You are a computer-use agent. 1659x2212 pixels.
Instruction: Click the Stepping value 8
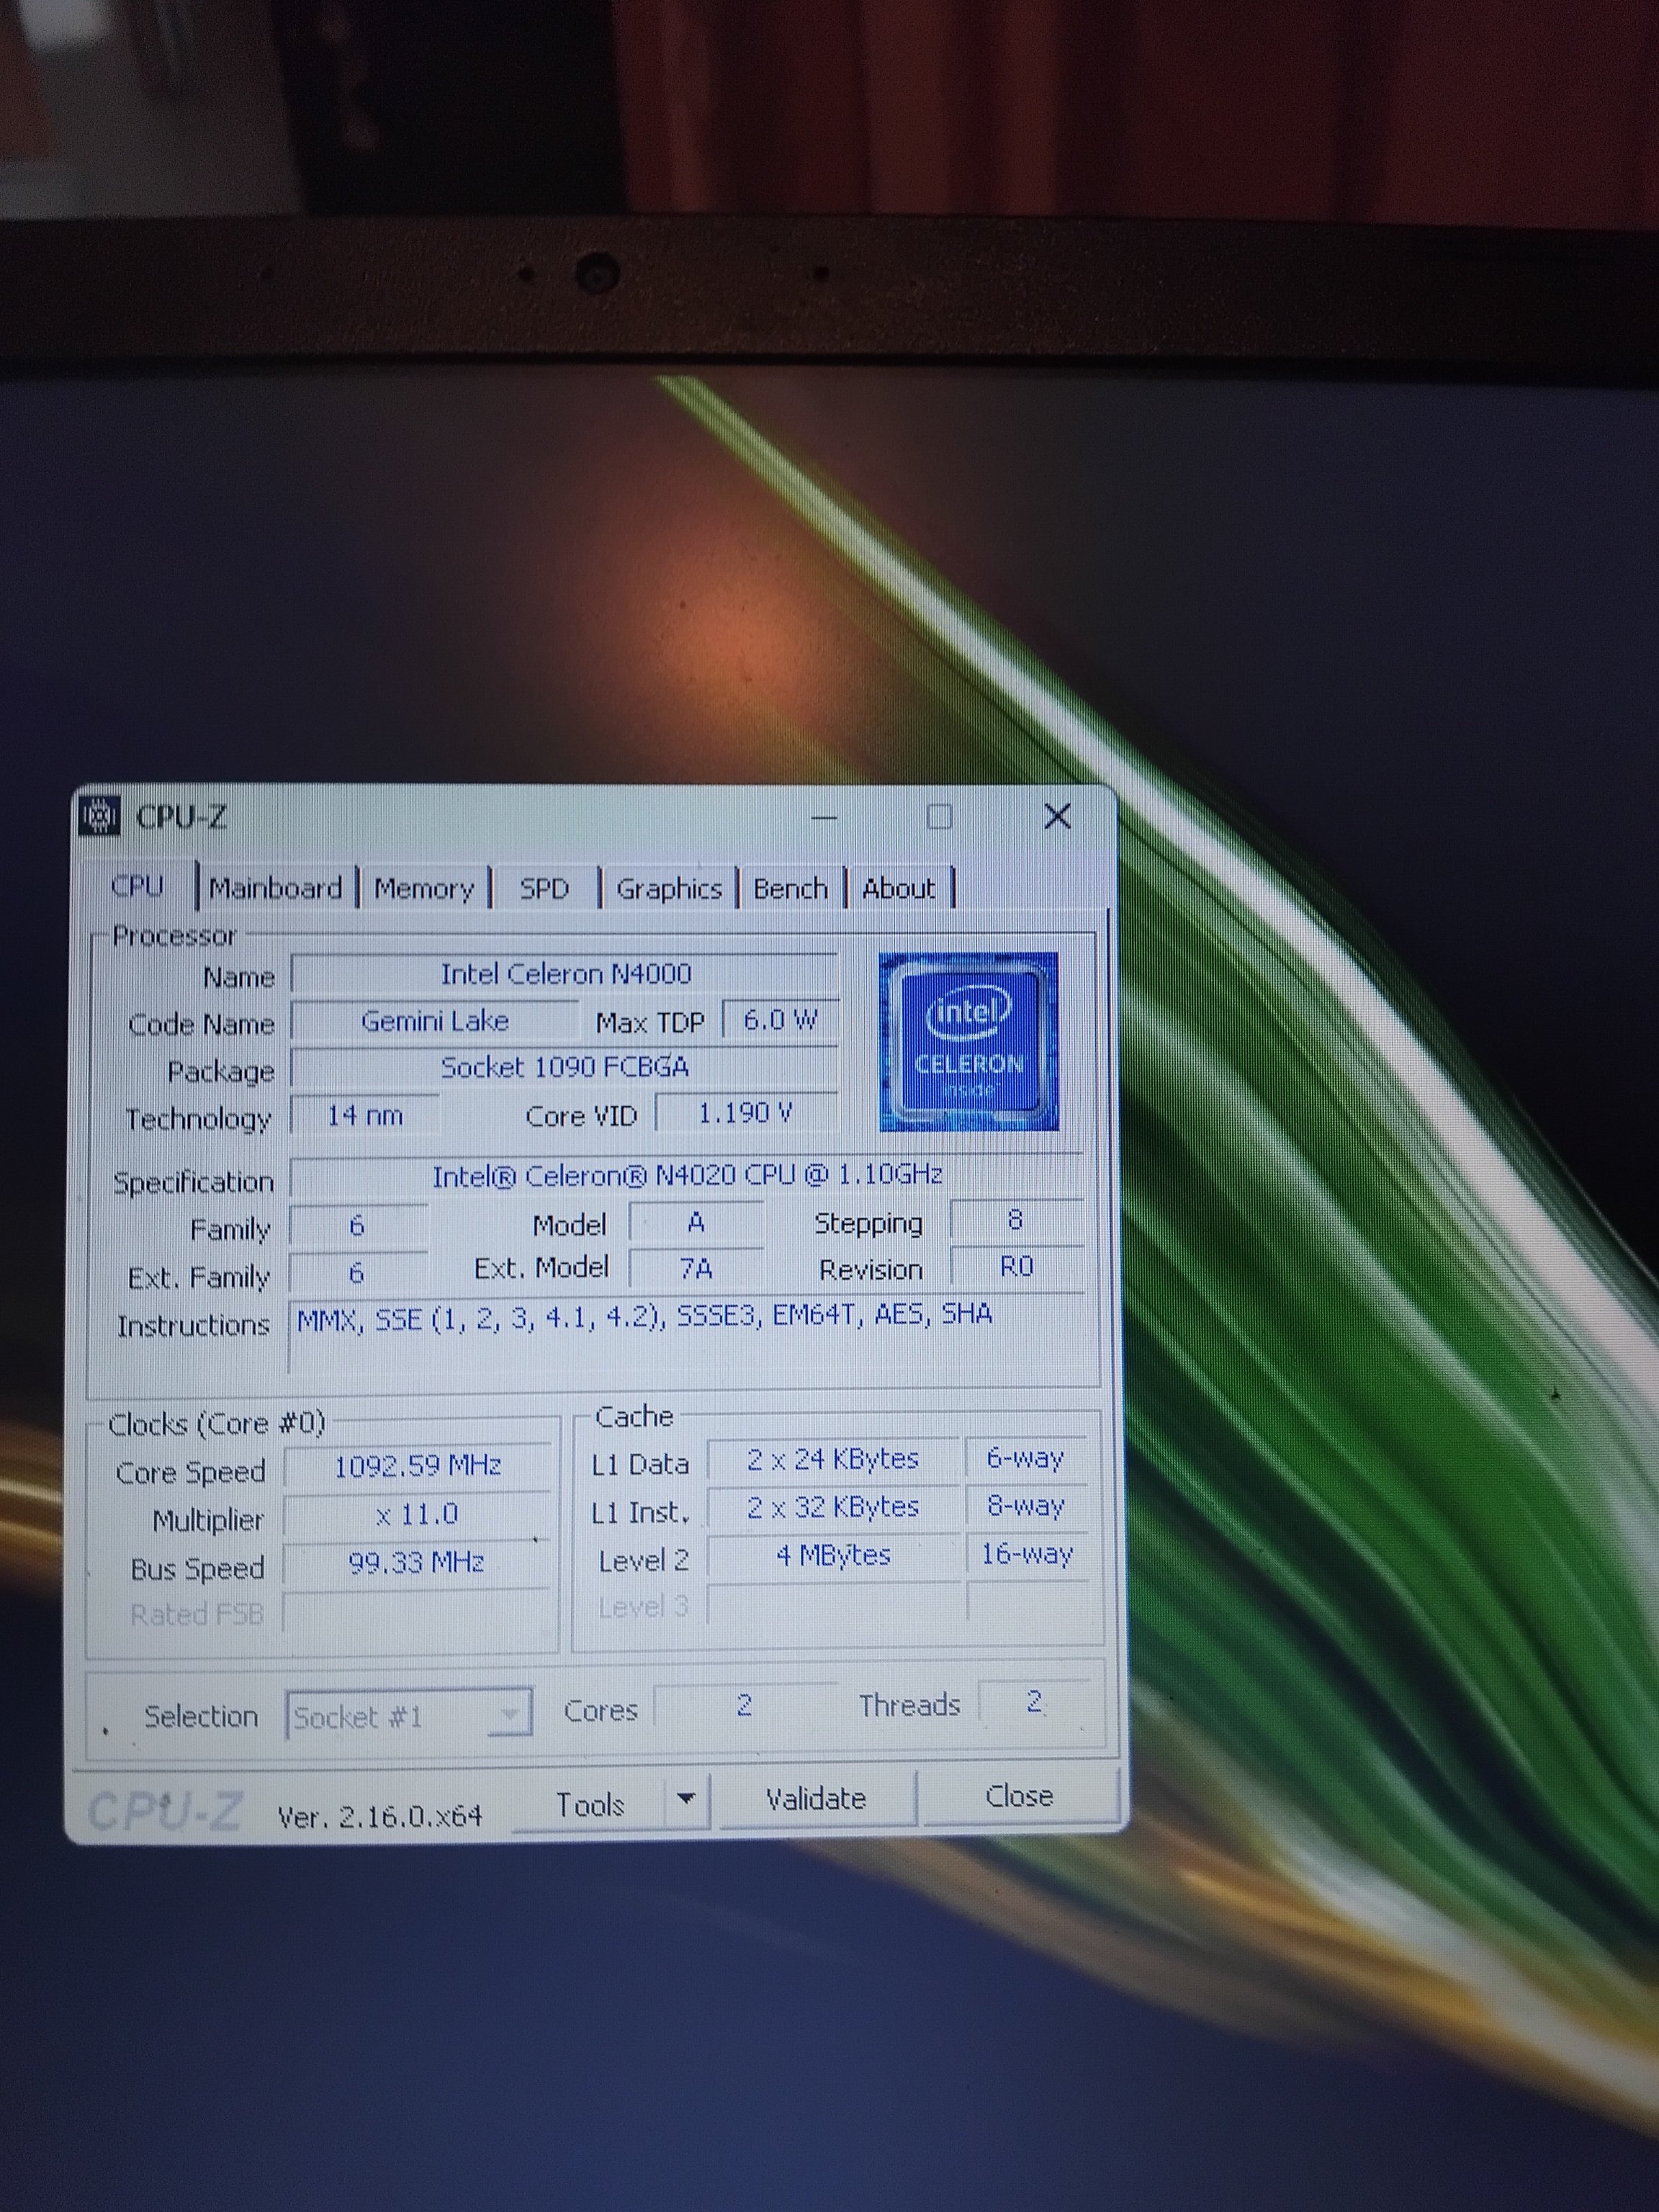coord(1016,1220)
